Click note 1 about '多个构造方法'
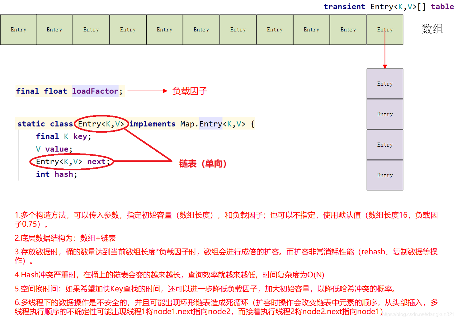457x320 pixels. (x=226, y=219)
